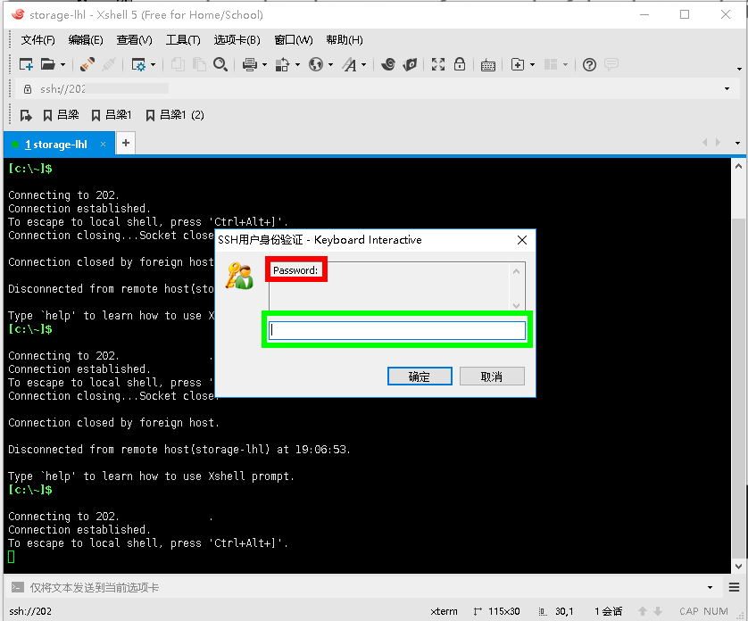The height and width of the screenshot is (621, 748).
Task: Click the password input field in dialog
Action: 397,330
